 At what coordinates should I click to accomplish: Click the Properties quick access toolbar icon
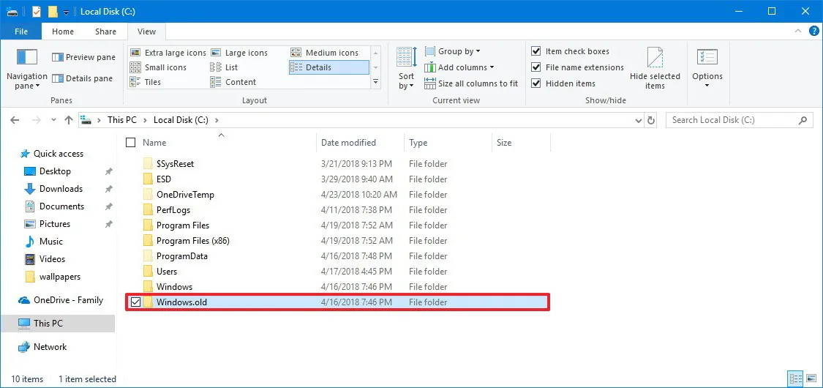(x=37, y=12)
